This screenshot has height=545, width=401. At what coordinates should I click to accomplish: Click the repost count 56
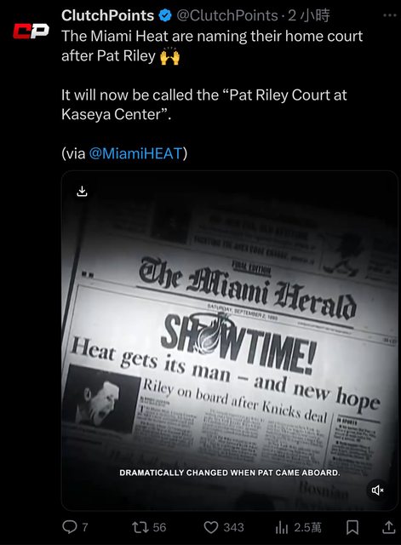pyautogui.click(x=159, y=527)
